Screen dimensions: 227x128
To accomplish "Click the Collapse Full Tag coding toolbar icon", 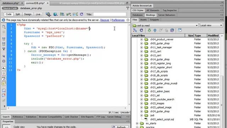I will 4,39.
